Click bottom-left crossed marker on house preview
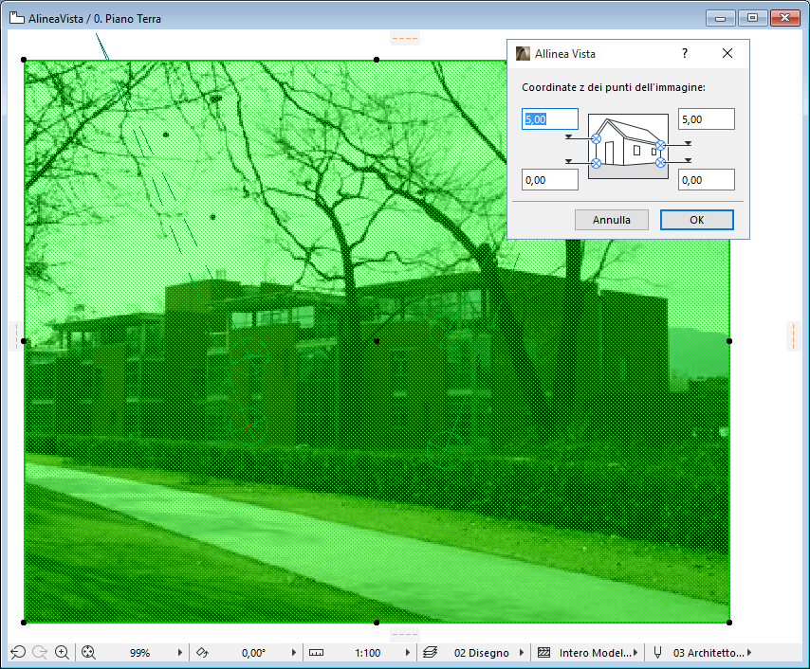Image resolution: width=810 pixels, height=669 pixels. coord(597,163)
